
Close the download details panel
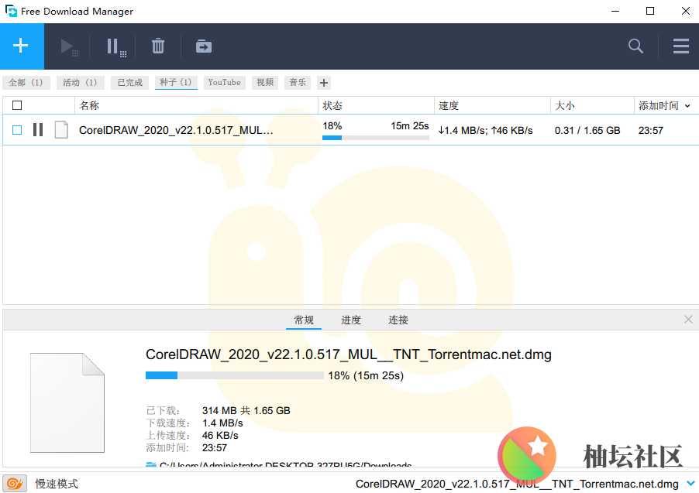(x=688, y=320)
